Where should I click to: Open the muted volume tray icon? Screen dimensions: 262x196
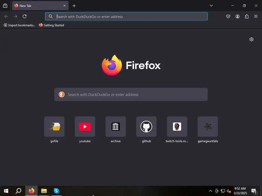coord(229,191)
